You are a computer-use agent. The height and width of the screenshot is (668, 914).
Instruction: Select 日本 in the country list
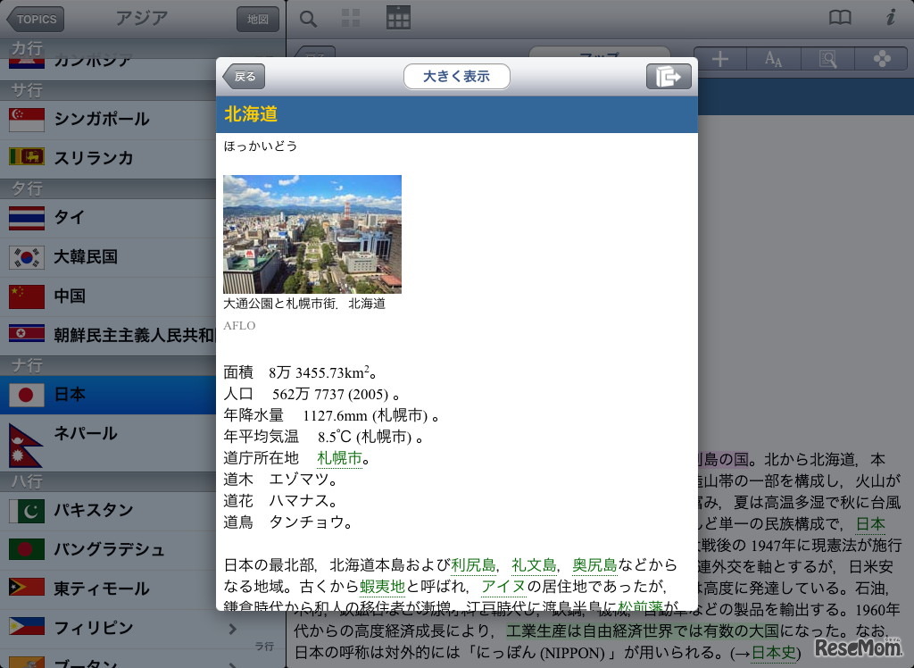(x=109, y=394)
